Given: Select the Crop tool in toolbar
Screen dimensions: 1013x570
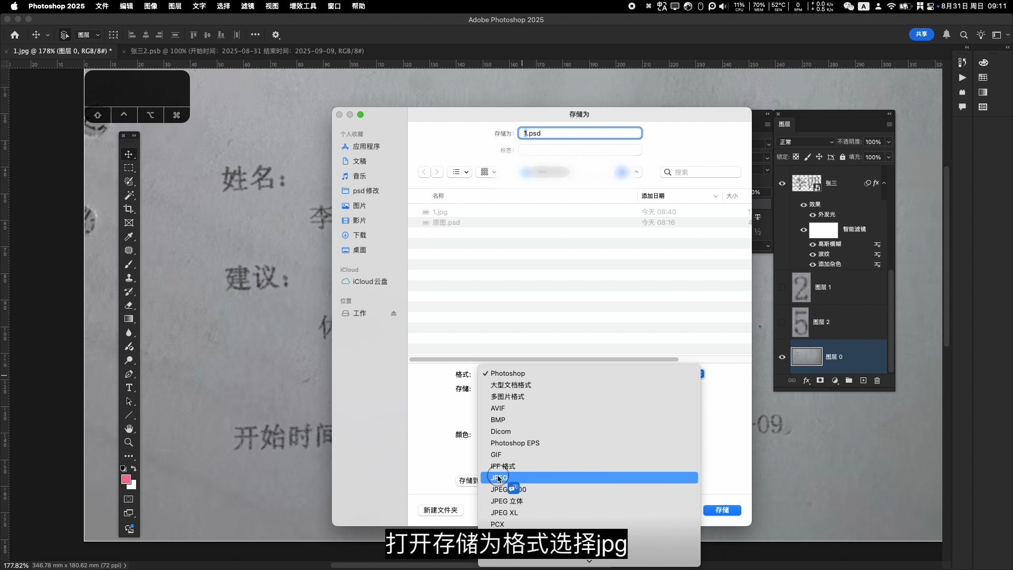Looking at the screenshot, I should pos(129,209).
